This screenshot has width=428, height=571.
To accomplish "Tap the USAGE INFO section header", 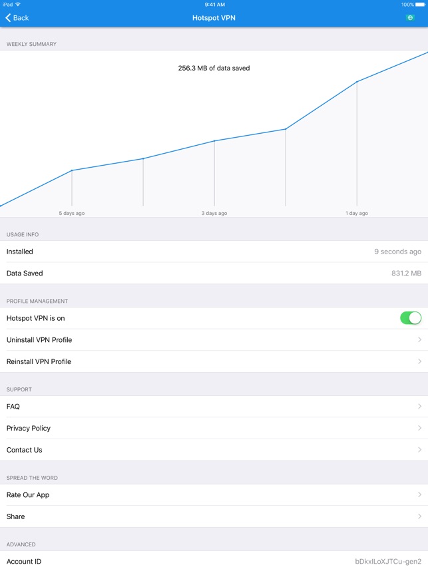I will click(22, 234).
